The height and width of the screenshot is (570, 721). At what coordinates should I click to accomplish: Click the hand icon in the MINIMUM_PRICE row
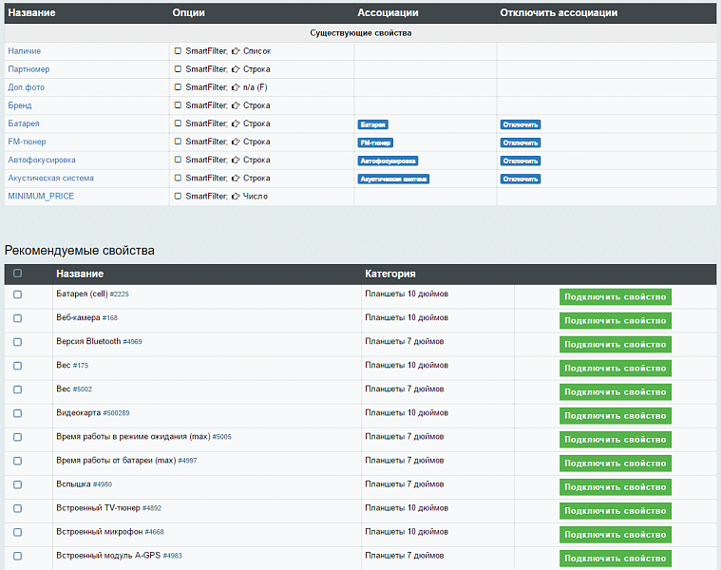(x=236, y=197)
